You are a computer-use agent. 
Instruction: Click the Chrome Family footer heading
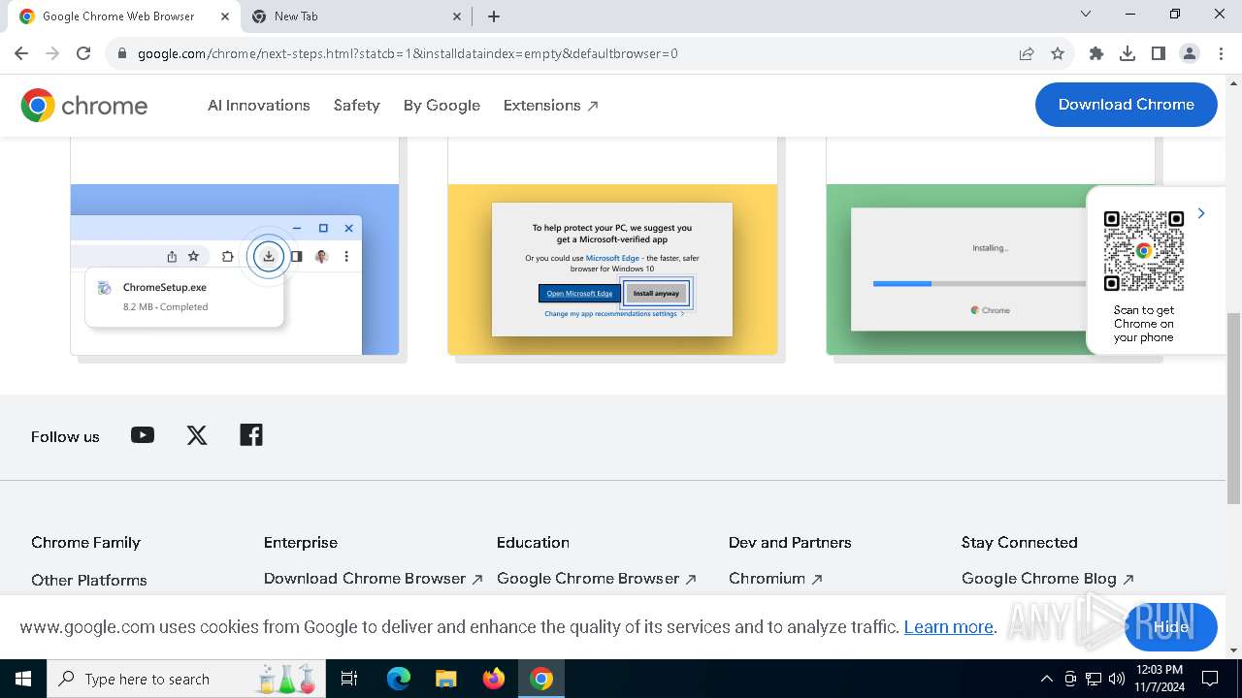pos(85,542)
